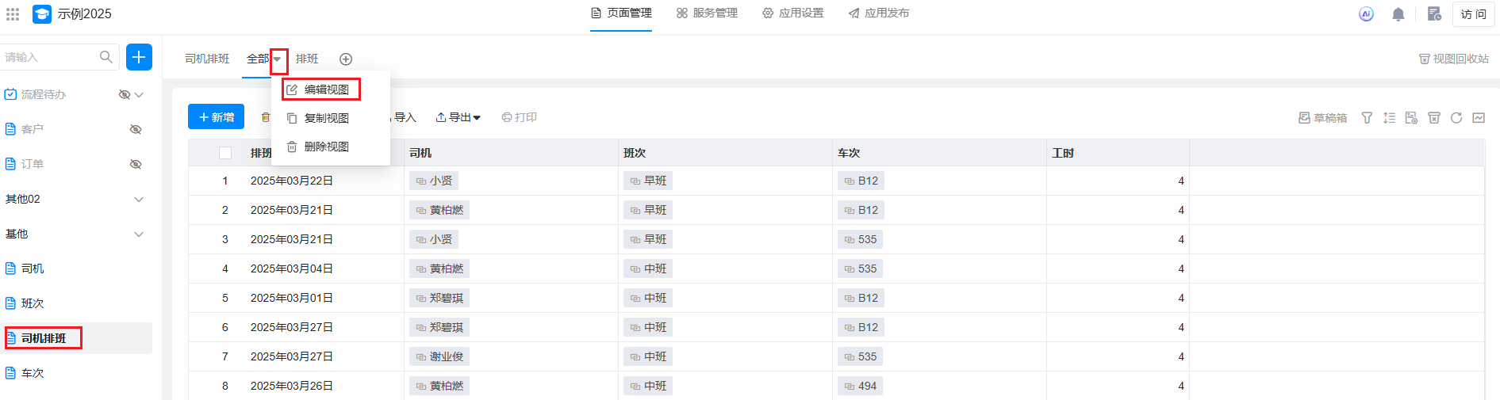Viewport: 1500px width, 400px height.
Task: Expand the 流程待办 section chevron
Action: [140, 94]
